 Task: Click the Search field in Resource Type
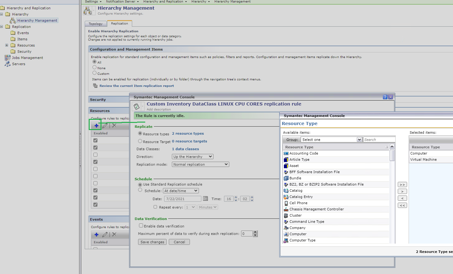(379, 140)
